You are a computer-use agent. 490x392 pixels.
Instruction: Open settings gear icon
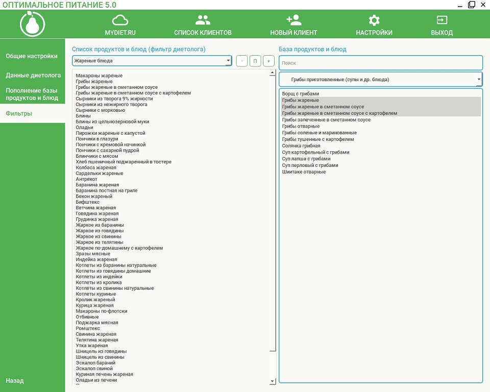tap(374, 20)
